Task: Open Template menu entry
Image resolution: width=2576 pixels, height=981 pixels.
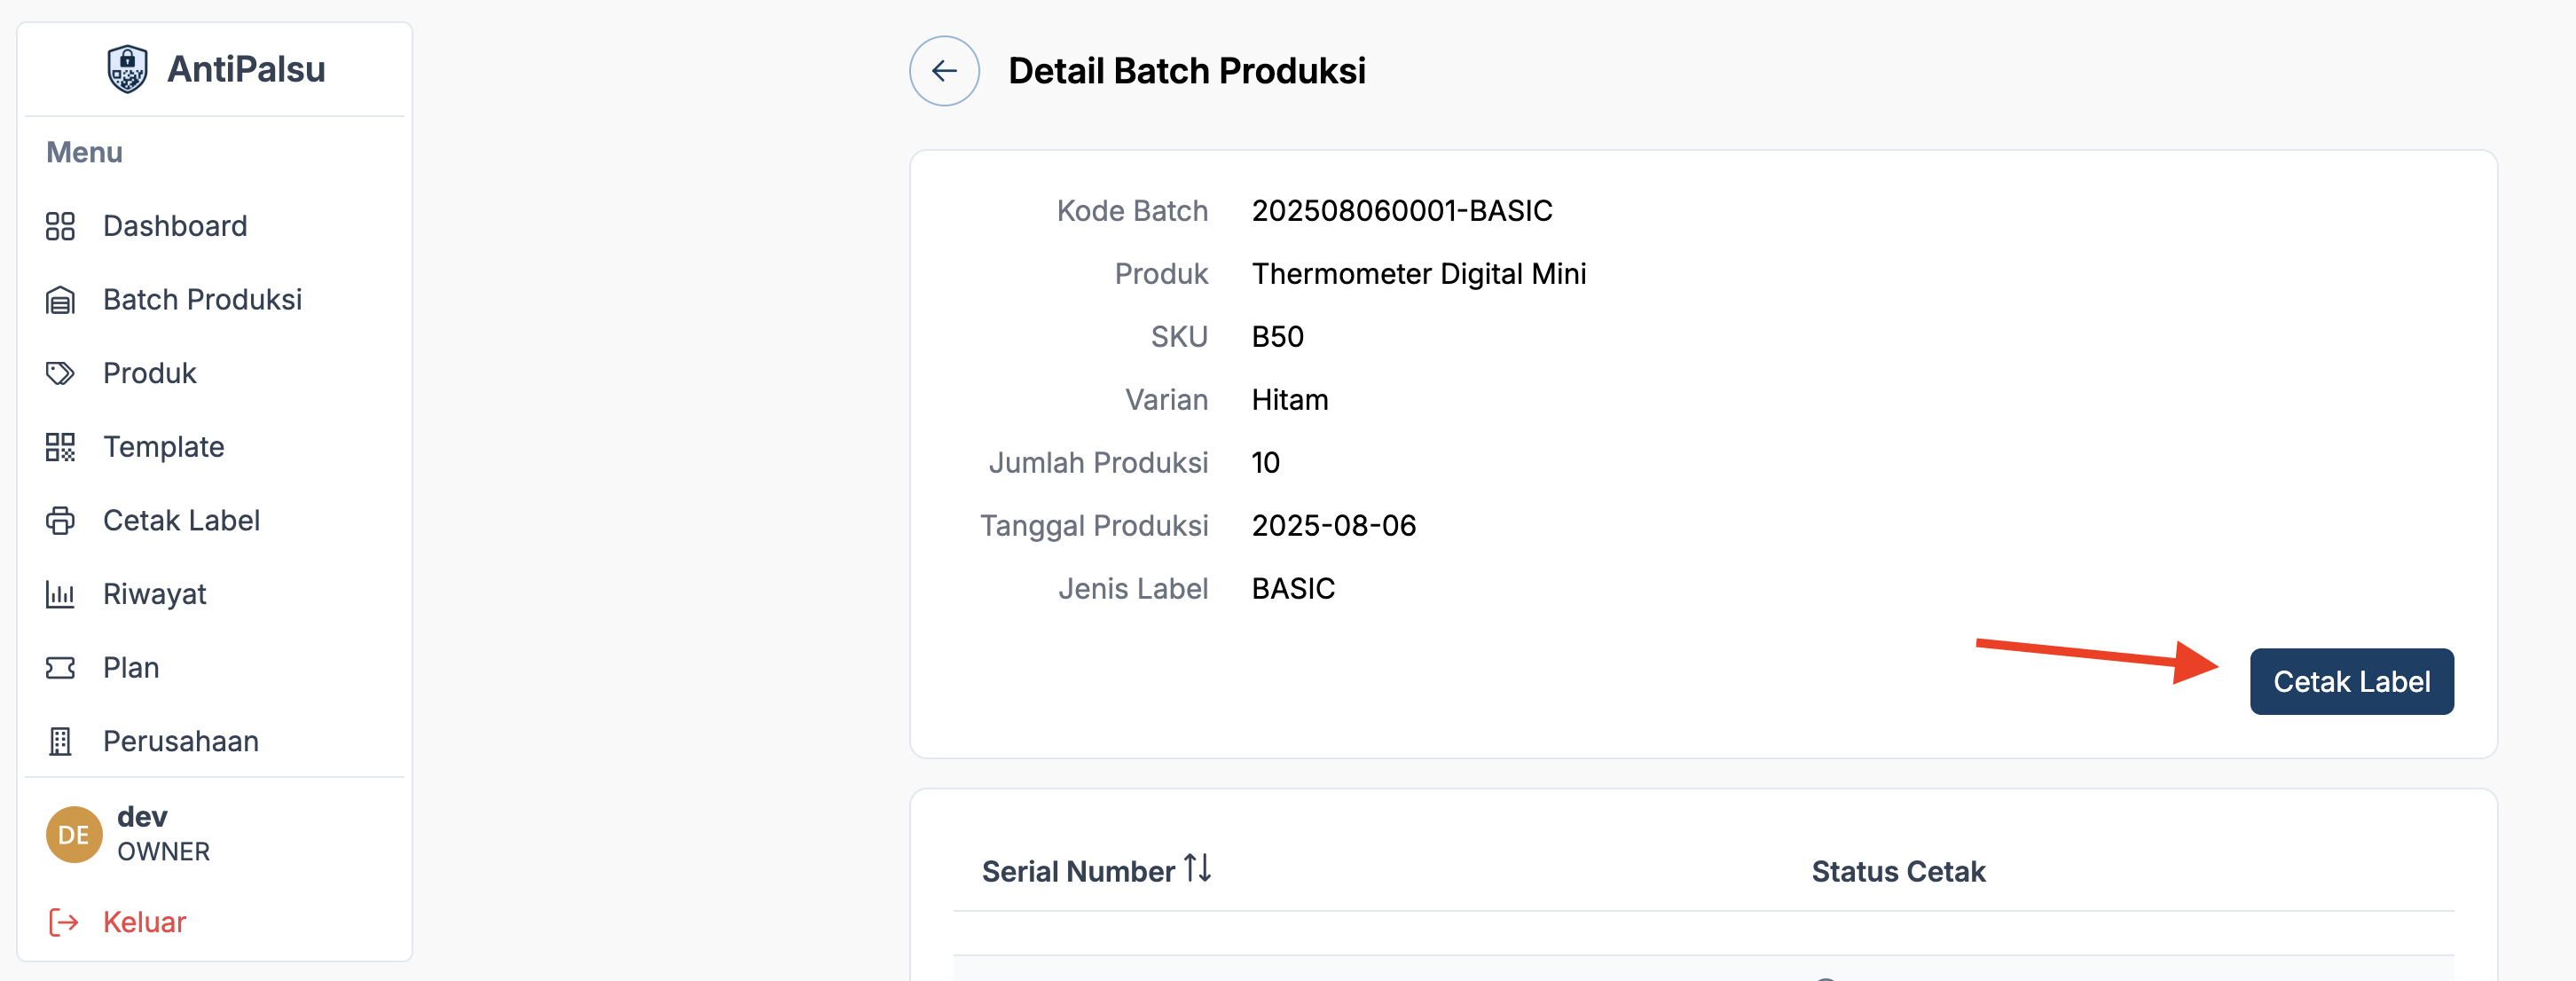Action: point(163,447)
